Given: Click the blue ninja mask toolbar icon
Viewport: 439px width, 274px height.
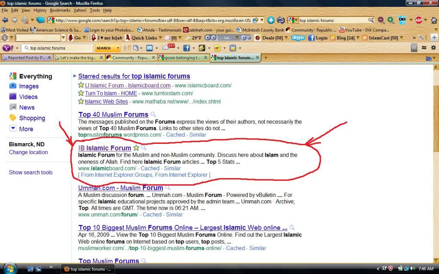Looking at the screenshot, I should pyautogui.click(x=402, y=20).
